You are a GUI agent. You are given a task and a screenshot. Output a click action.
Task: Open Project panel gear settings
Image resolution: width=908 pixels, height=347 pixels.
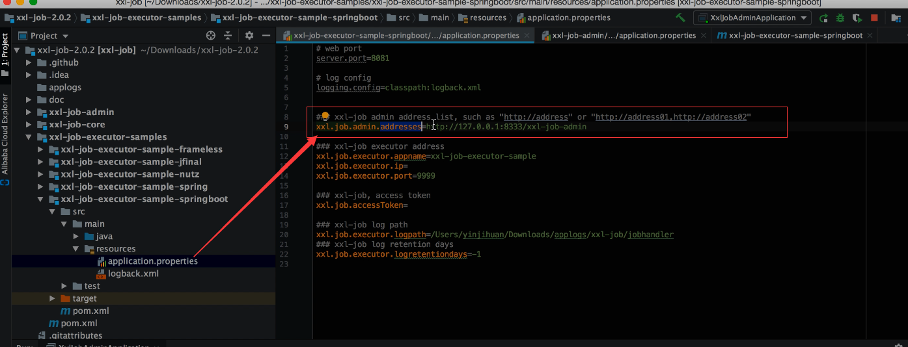[249, 36]
